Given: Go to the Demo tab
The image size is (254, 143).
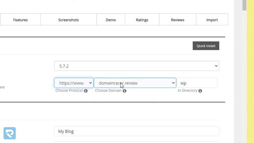Looking at the screenshot, I should pos(111,20).
